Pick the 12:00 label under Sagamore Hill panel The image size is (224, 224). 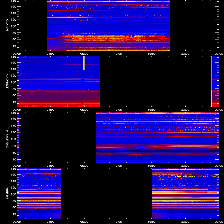[x=118, y=166]
